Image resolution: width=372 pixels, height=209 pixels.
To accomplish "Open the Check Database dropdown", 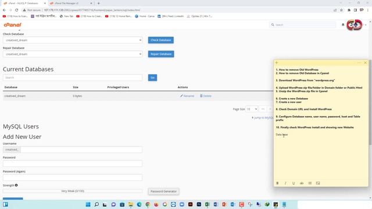I will [x=73, y=40].
